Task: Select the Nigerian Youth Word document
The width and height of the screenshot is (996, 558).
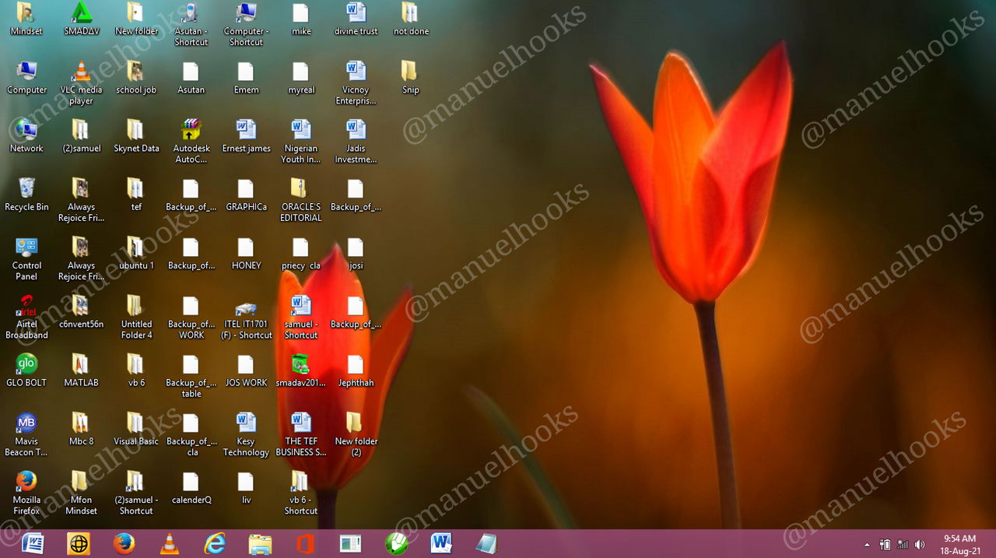Action: pos(300,141)
